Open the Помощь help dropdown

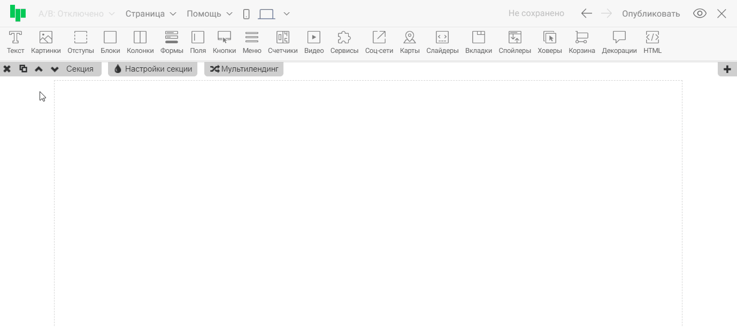tap(210, 14)
